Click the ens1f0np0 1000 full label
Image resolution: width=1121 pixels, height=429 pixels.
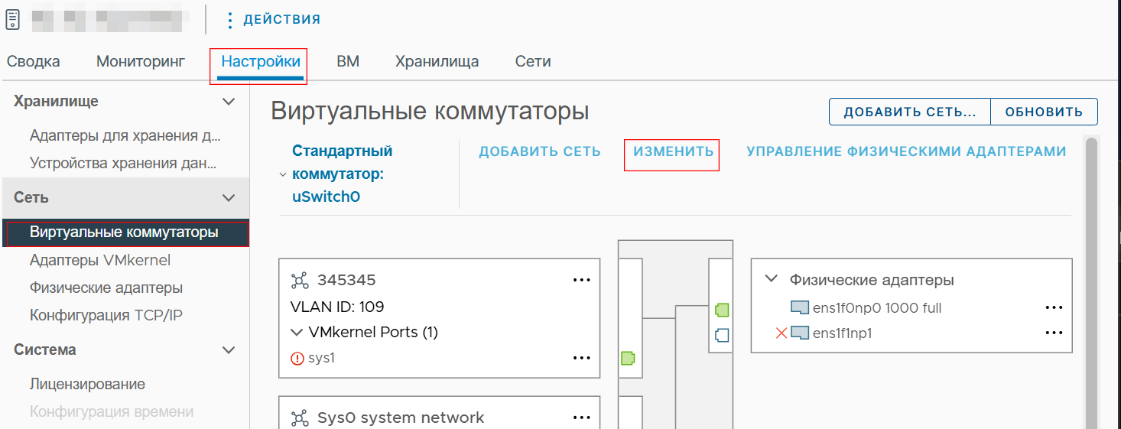[x=877, y=308]
